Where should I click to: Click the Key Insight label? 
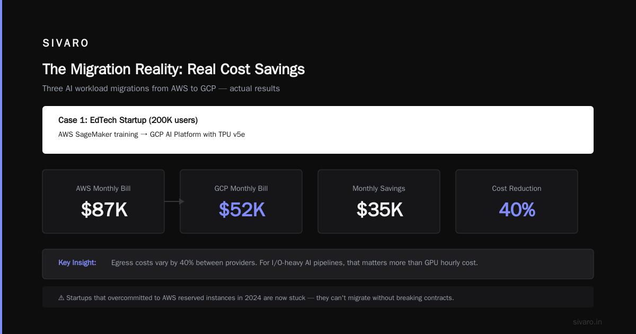click(77, 262)
